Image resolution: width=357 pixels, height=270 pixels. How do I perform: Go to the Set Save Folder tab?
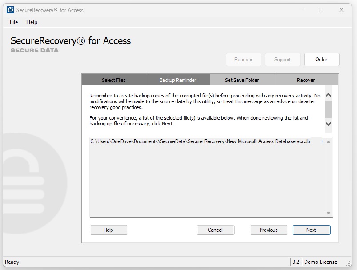click(242, 80)
